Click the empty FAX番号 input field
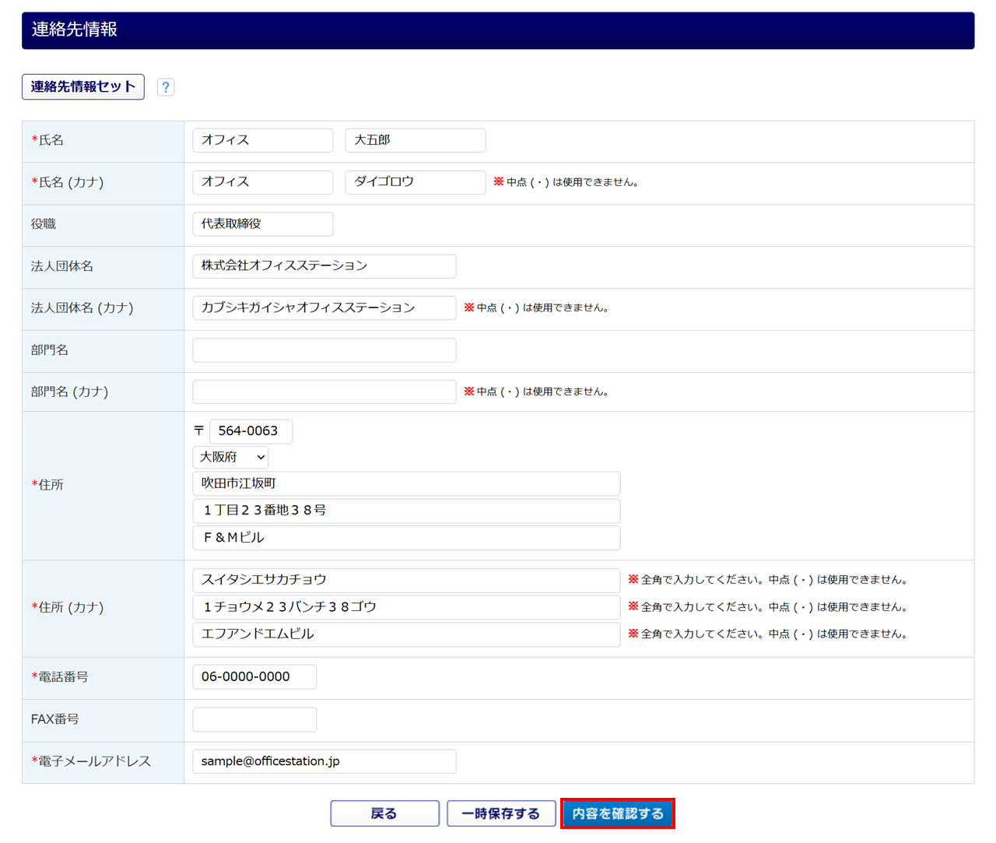The height and width of the screenshot is (843, 996). click(254, 719)
